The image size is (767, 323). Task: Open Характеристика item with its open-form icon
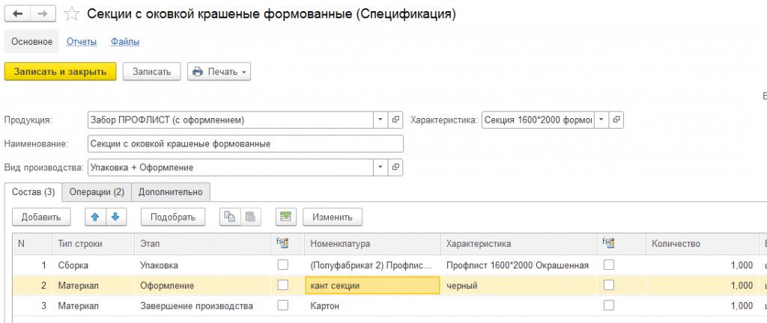616,120
